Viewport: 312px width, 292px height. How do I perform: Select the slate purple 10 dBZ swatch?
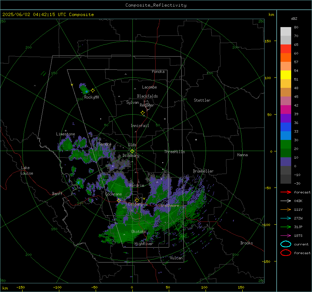coord(286,162)
